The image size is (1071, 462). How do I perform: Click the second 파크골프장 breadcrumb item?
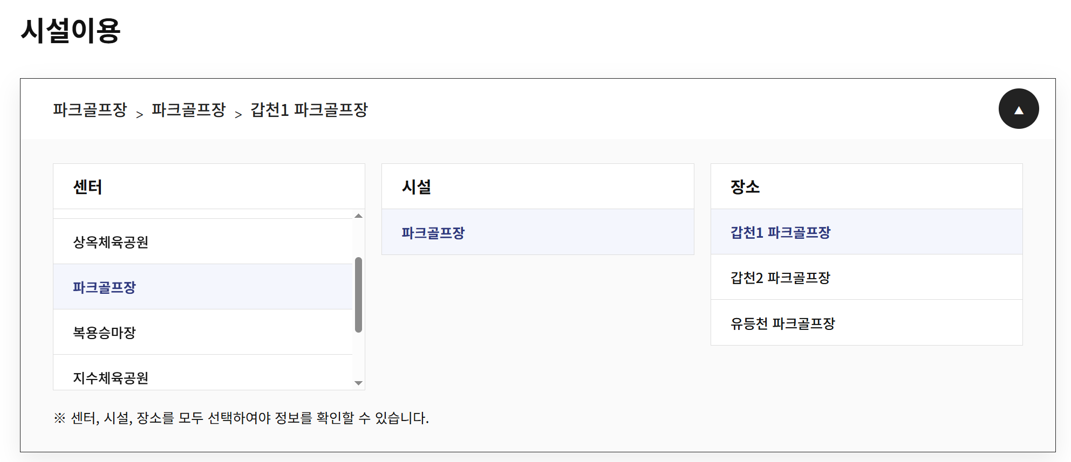pos(189,109)
